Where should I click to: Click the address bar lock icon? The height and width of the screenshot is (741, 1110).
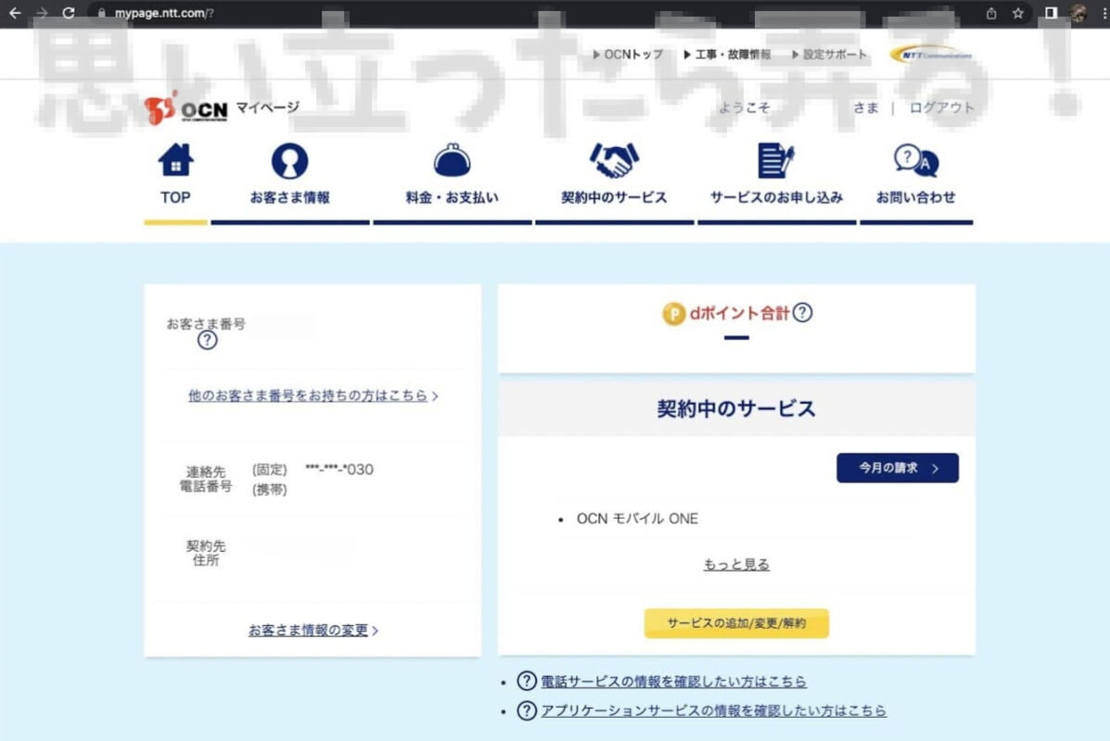coord(102,13)
